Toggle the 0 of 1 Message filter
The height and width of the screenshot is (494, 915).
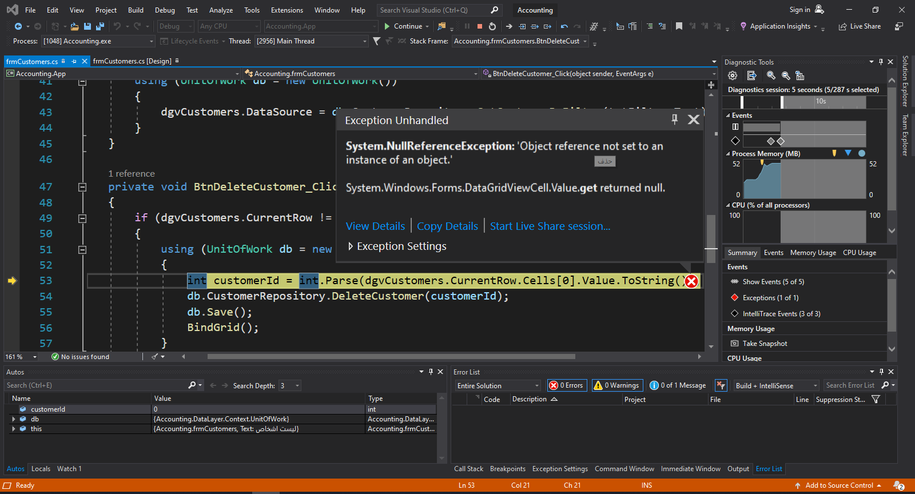tap(679, 385)
